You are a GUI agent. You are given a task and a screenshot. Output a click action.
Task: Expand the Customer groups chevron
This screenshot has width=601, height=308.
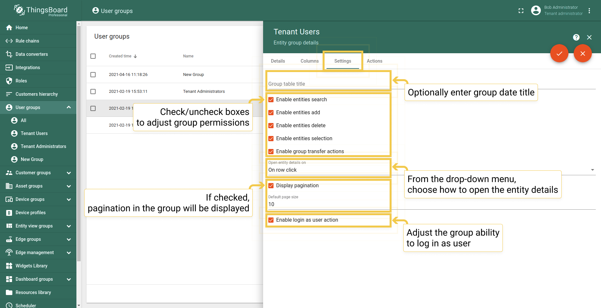[69, 173]
